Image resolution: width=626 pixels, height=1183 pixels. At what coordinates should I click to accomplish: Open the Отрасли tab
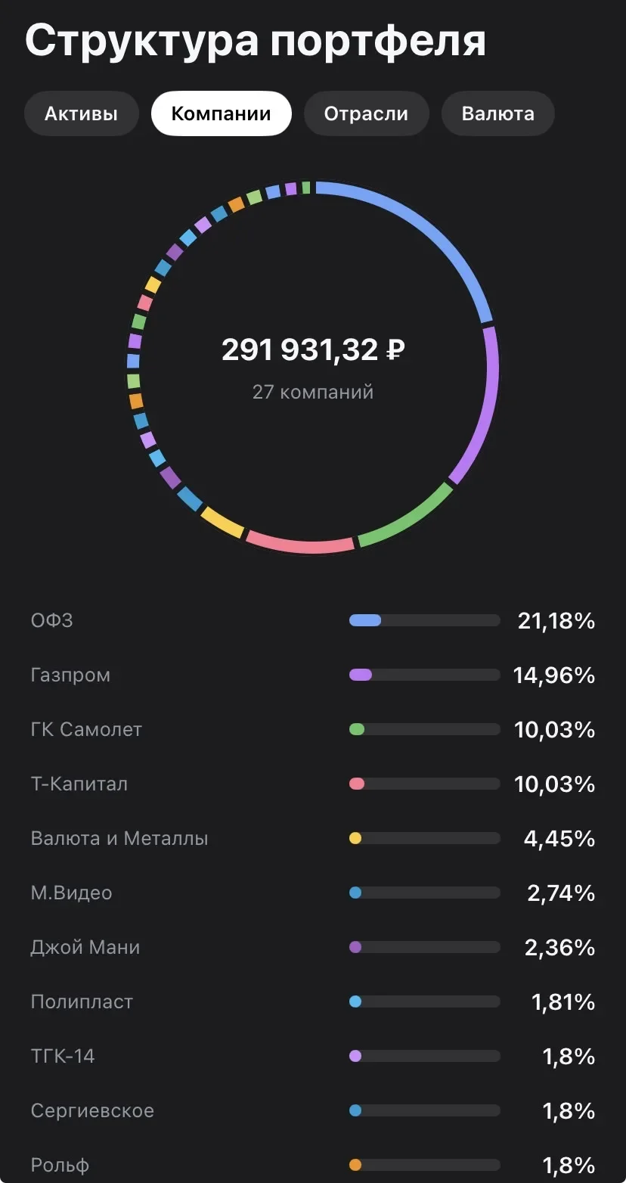[x=366, y=114]
